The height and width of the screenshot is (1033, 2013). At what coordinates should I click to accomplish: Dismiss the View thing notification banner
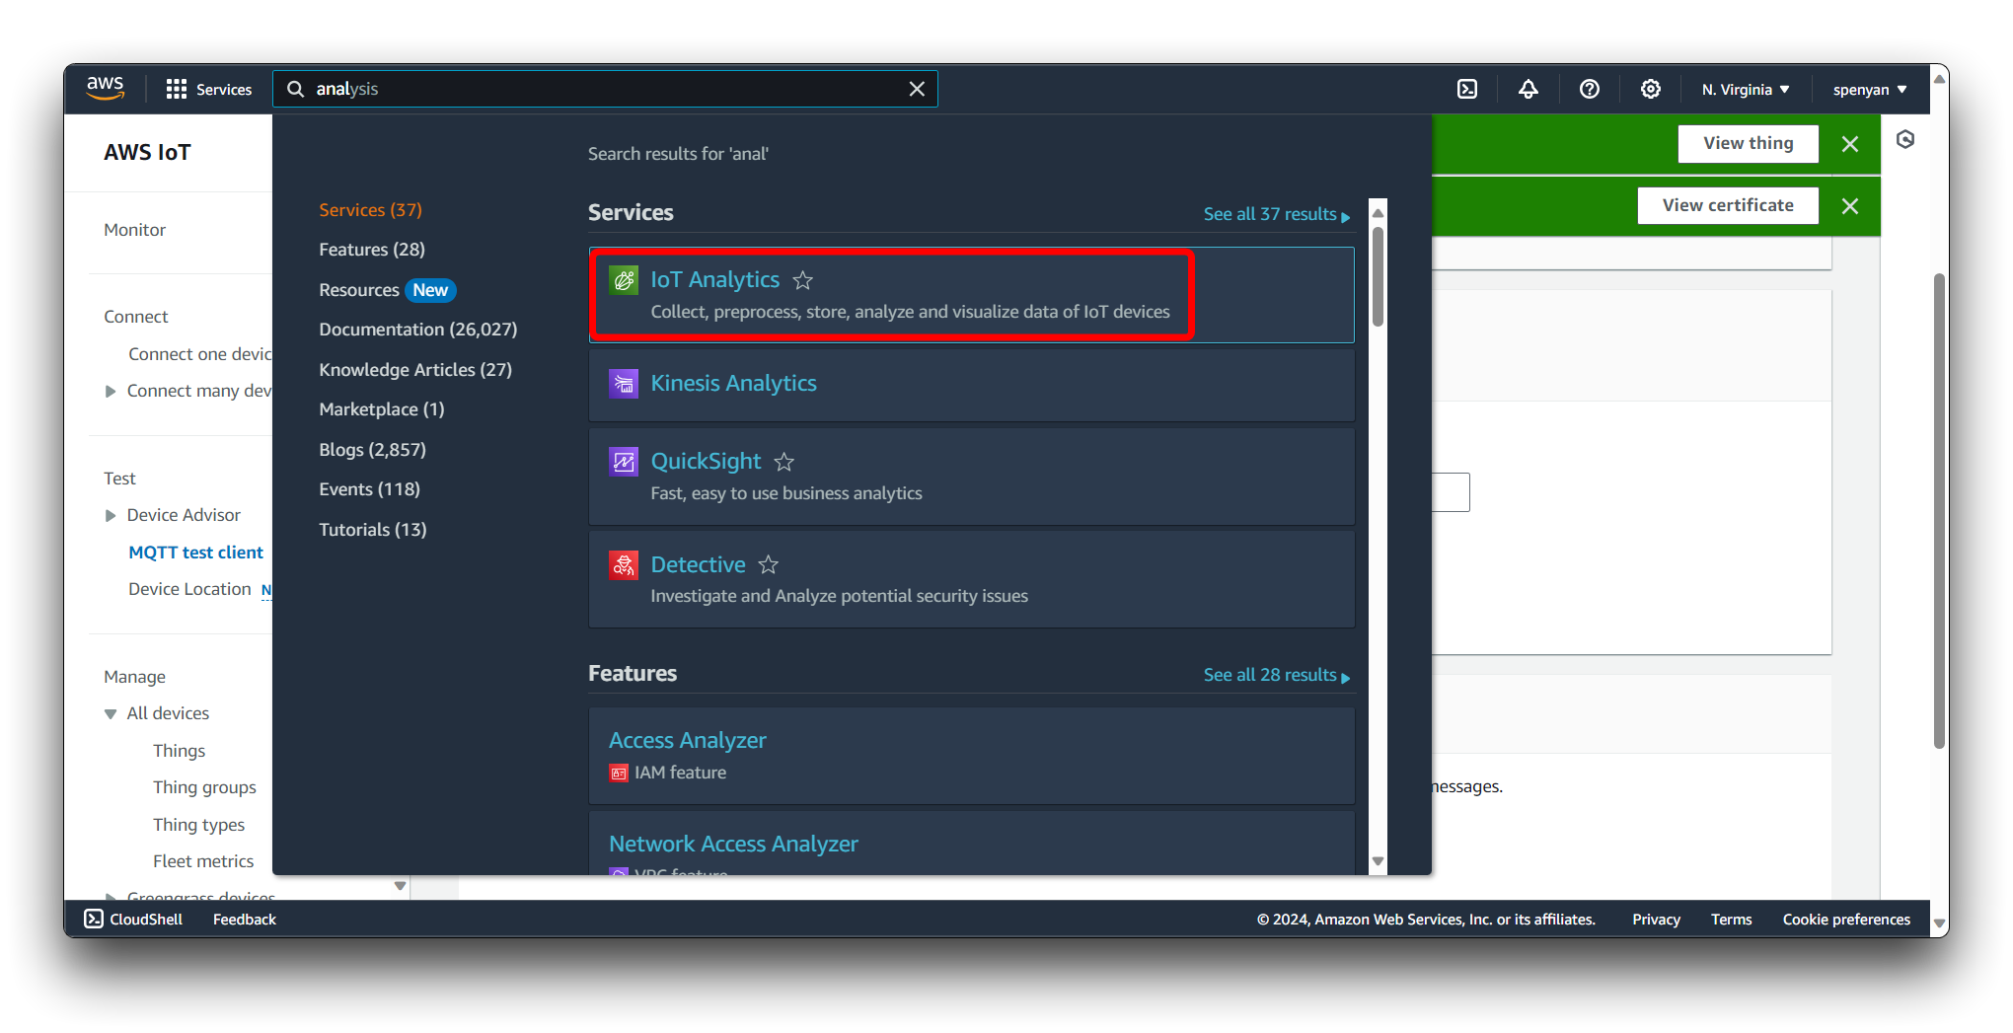1850,144
